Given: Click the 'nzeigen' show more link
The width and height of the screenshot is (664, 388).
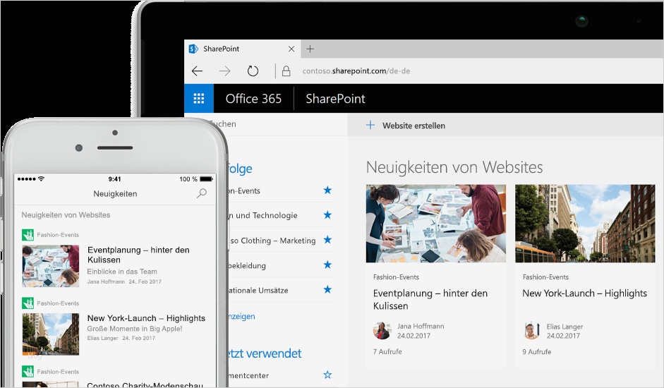Looking at the screenshot, I should click(242, 317).
